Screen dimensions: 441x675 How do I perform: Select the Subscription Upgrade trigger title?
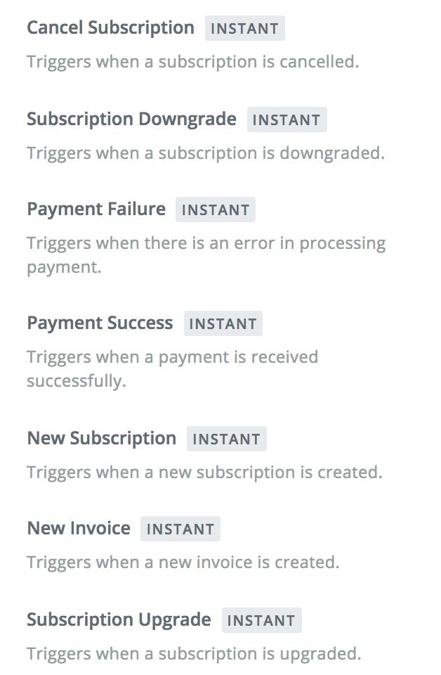(x=119, y=620)
